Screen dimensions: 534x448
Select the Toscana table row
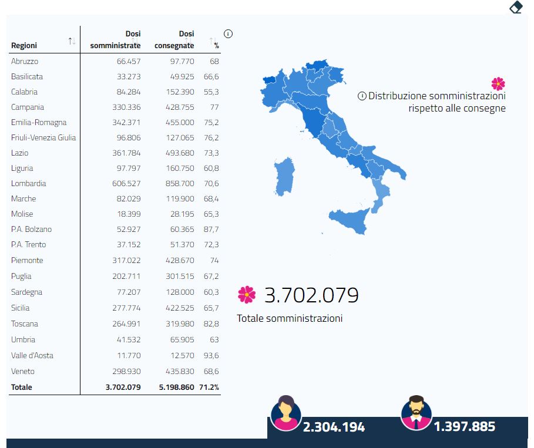pos(115,324)
